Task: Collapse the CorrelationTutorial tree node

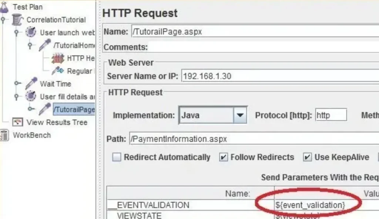Action: tap(3, 20)
